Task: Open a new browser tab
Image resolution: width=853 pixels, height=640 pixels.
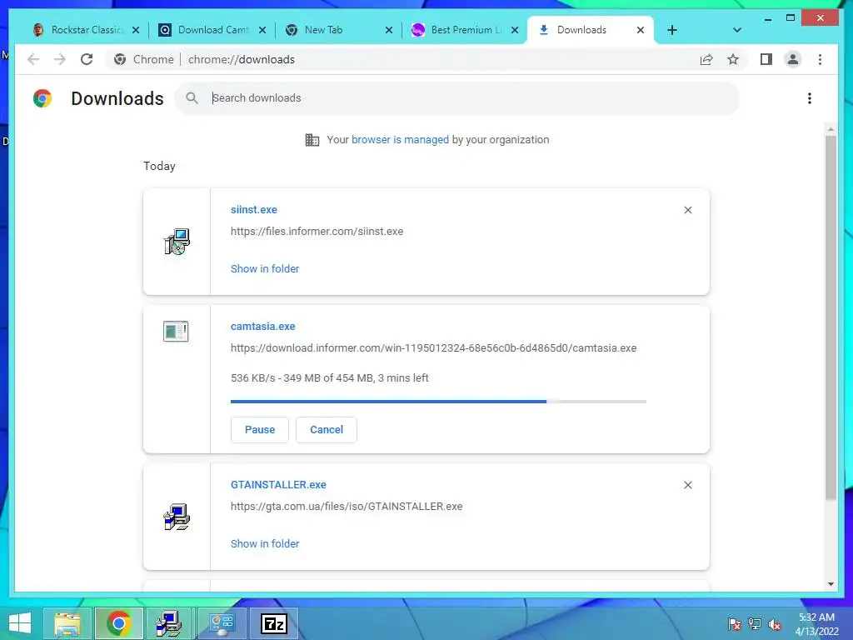Action: tap(672, 30)
